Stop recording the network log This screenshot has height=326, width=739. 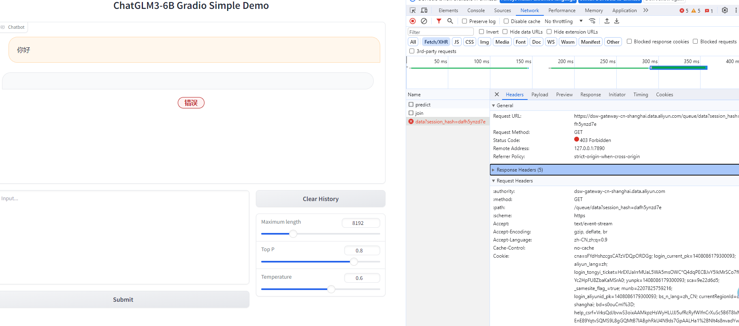pos(413,21)
